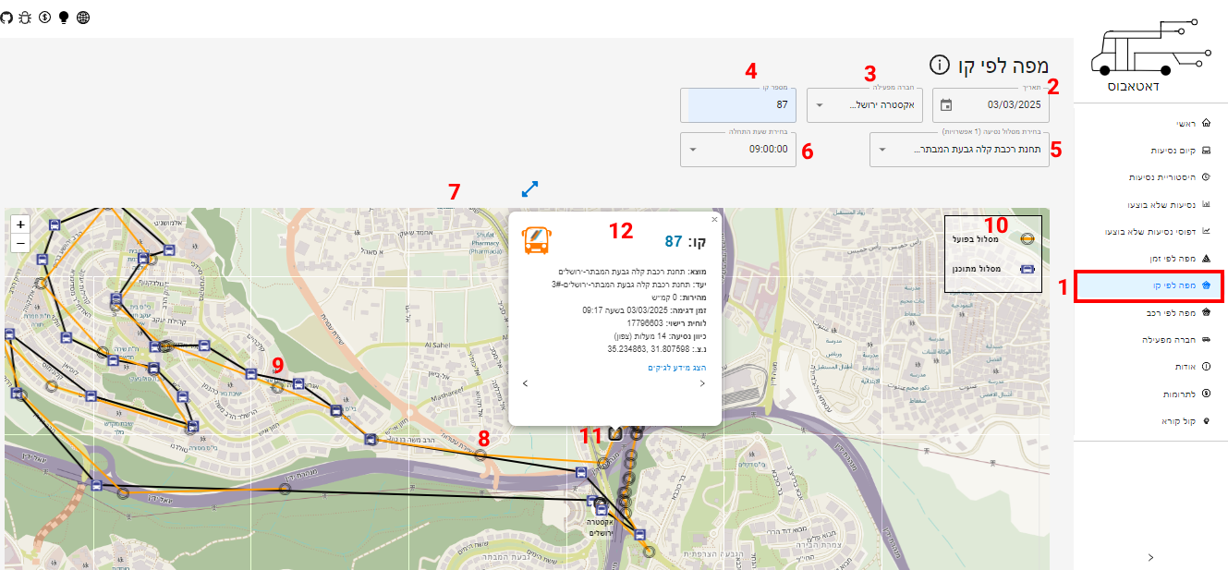The height and width of the screenshot is (570, 1228).
Task: Zoom out on the map
Action: 21,243
